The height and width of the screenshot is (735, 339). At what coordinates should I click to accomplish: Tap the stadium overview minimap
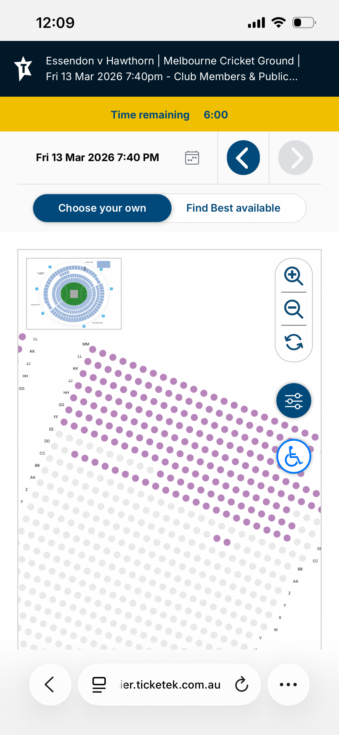74,294
